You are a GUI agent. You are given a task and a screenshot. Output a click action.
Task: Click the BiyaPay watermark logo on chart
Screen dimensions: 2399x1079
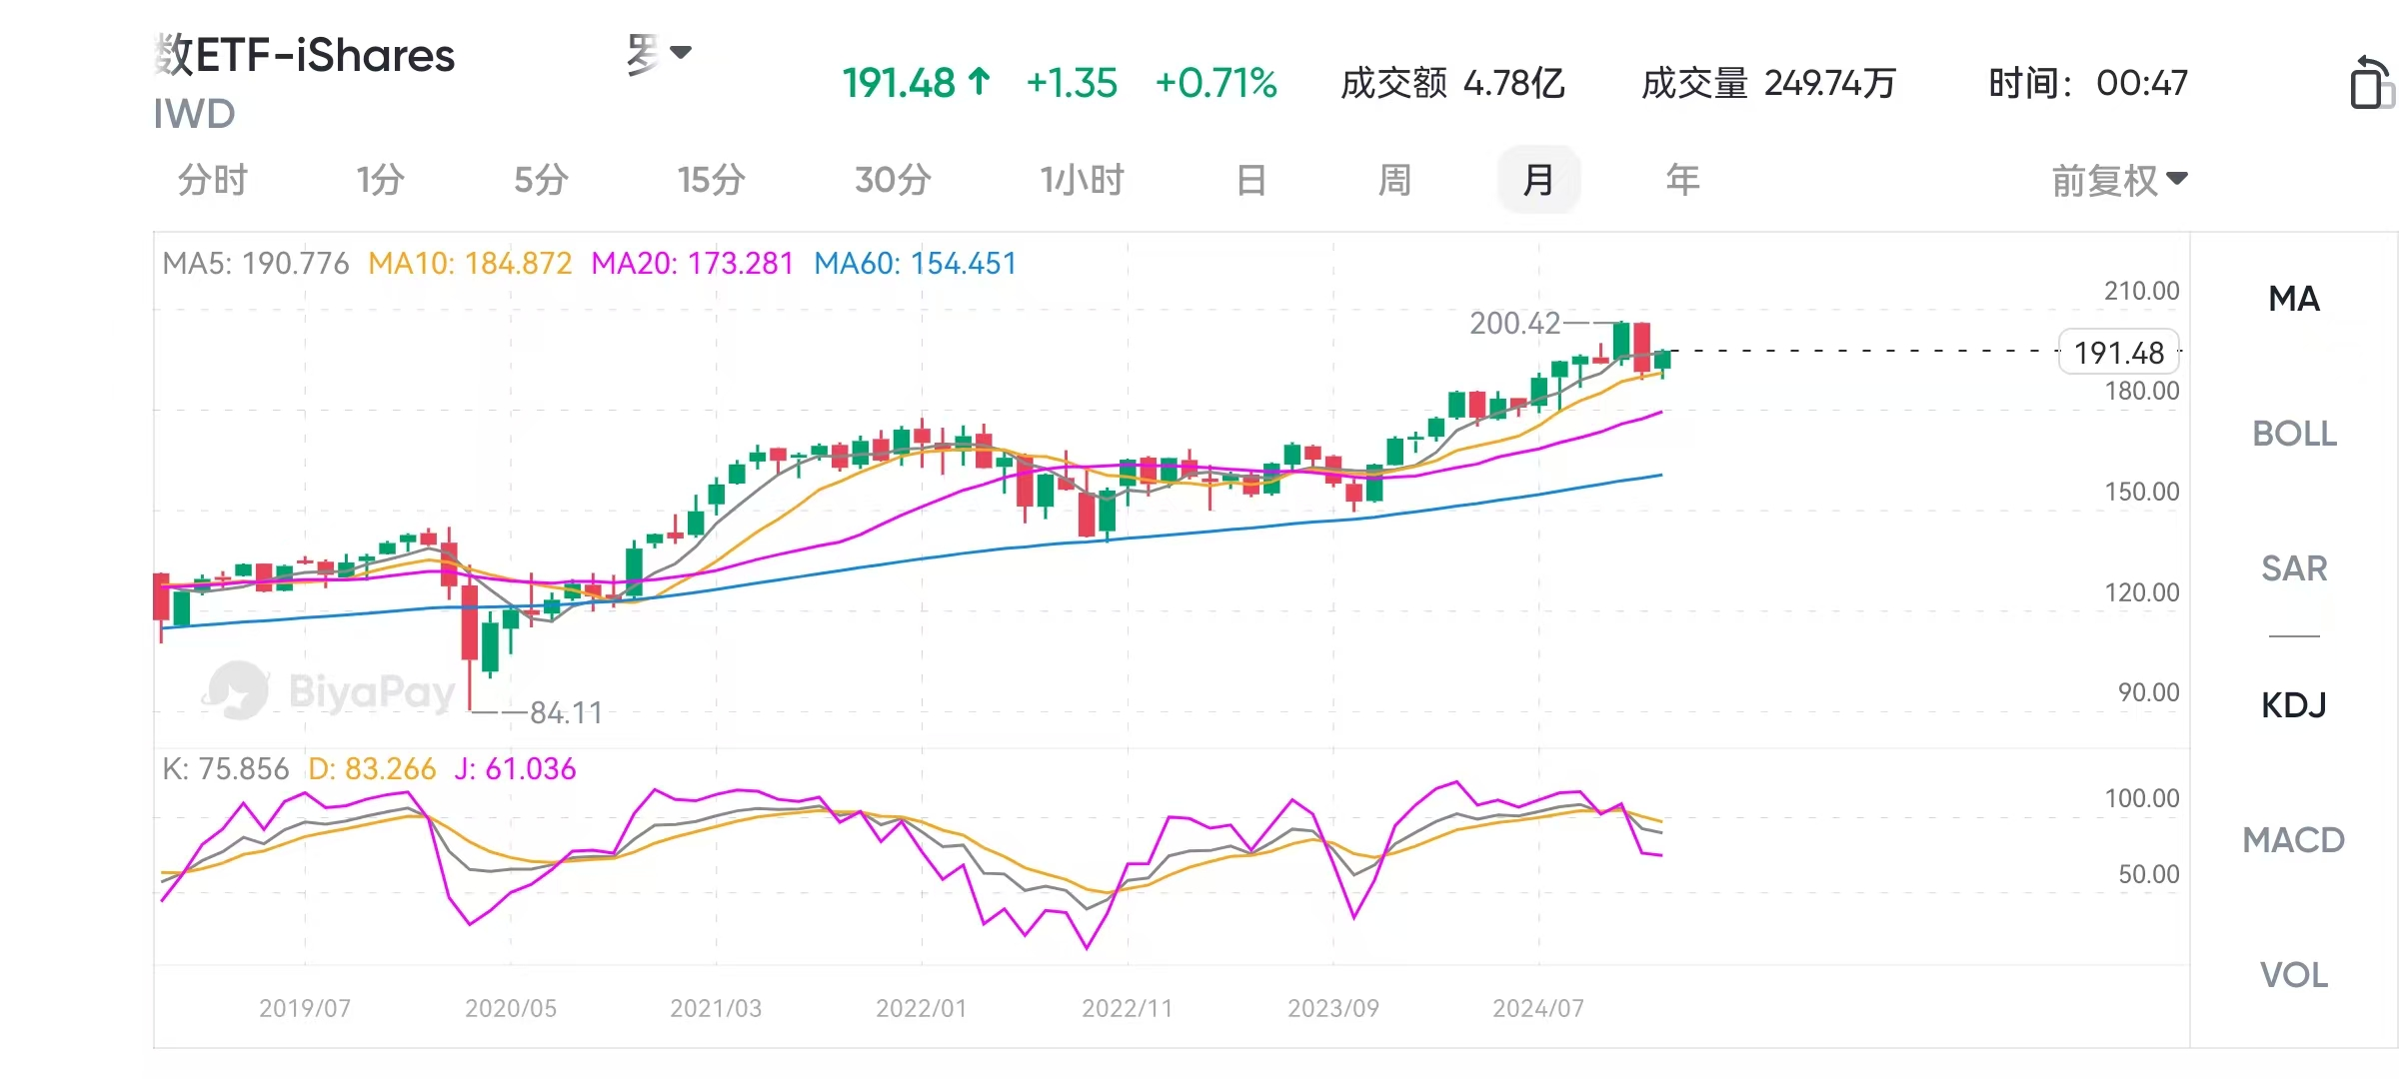[x=238, y=689]
